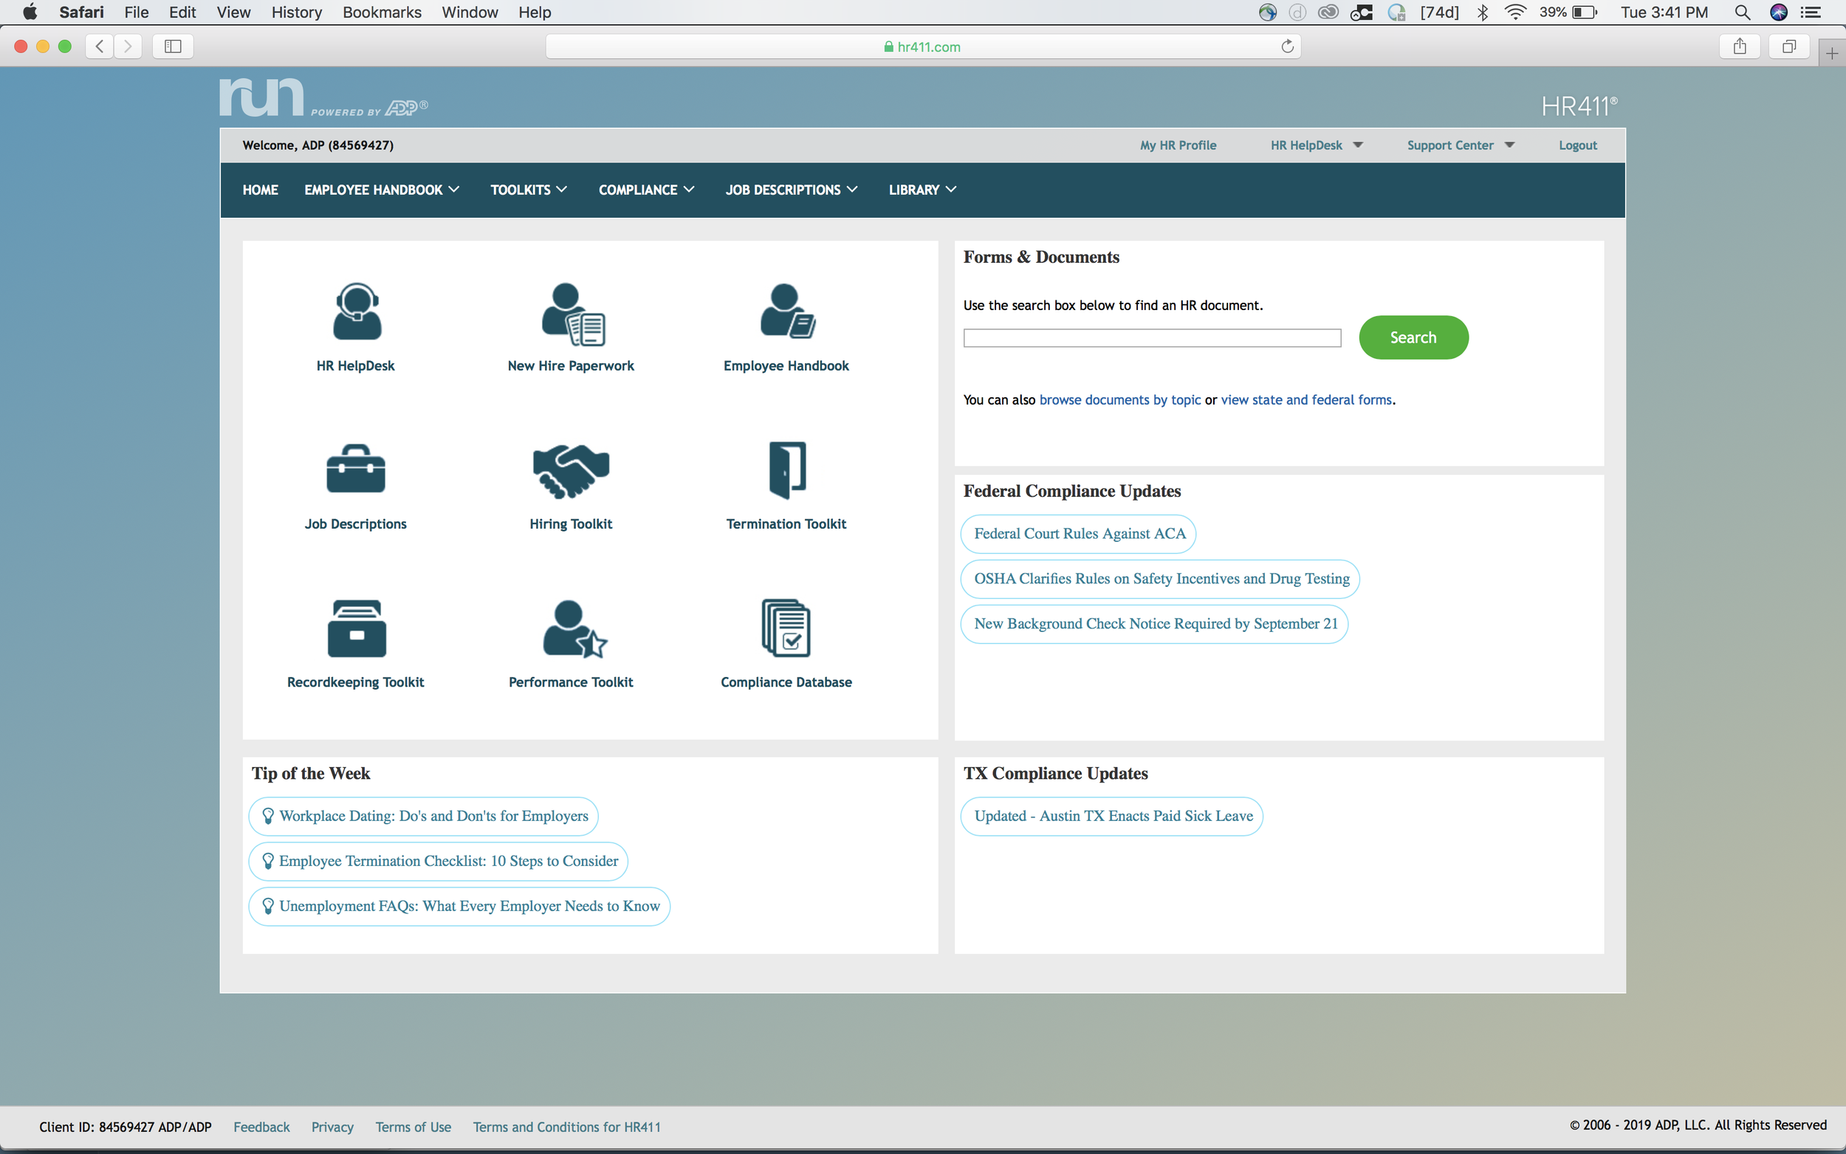The image size is (1846, 1154).
Task: Click the Logout link
Action: pos(1577,145)
